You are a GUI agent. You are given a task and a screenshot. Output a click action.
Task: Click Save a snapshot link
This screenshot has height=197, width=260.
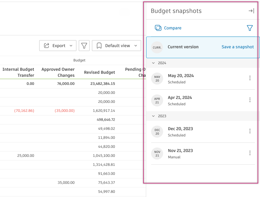tap(238, 47)
